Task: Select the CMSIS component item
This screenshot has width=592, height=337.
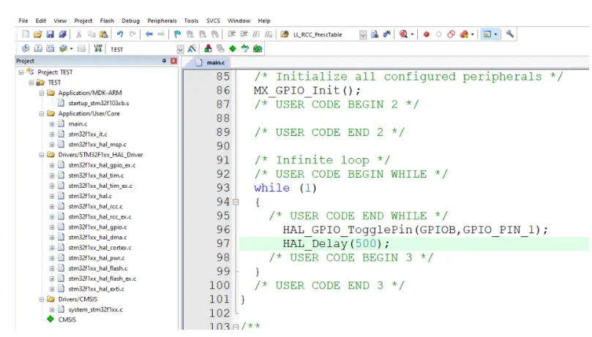Action: (x=67, y=319)
